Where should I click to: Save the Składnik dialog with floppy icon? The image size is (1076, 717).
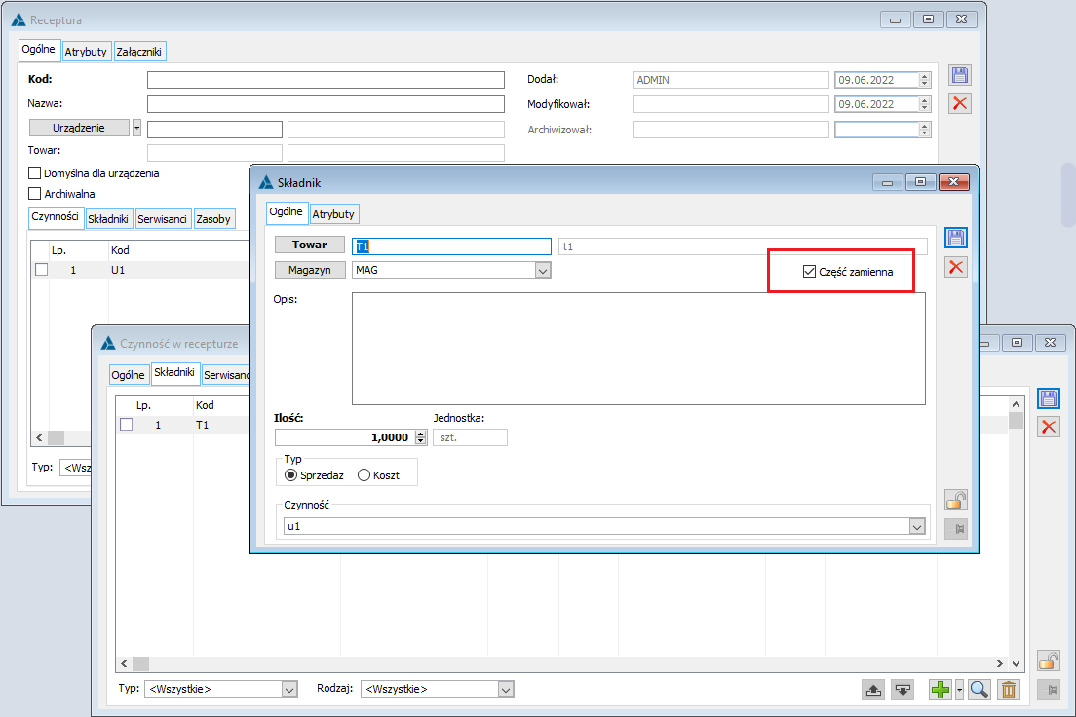956,238
